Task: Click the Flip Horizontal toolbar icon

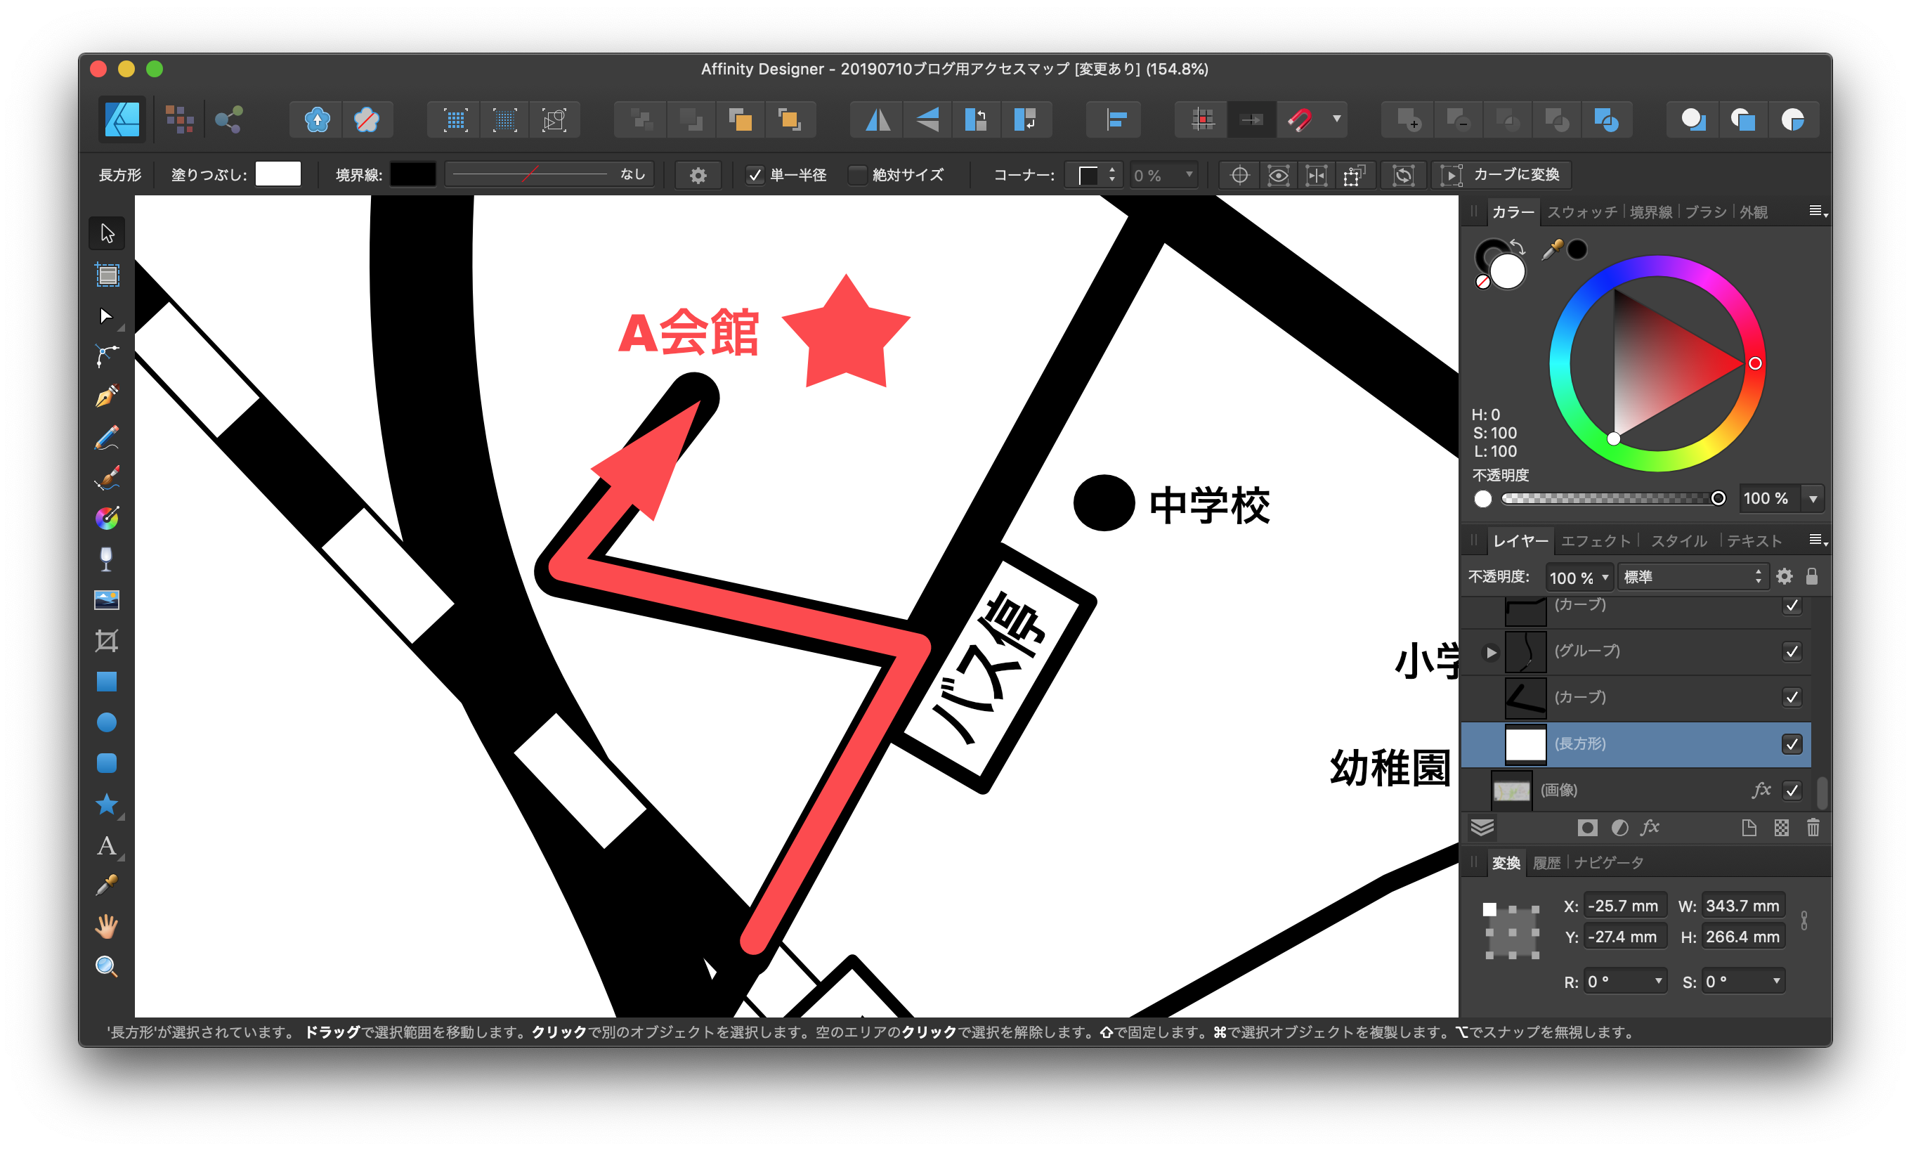Action: 878,119
